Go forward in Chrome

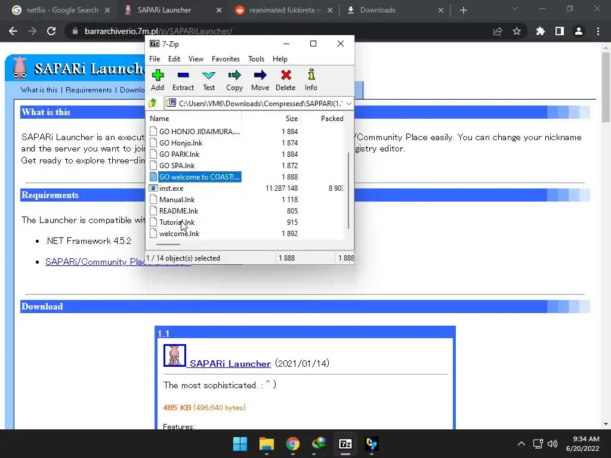click(32, 31)
